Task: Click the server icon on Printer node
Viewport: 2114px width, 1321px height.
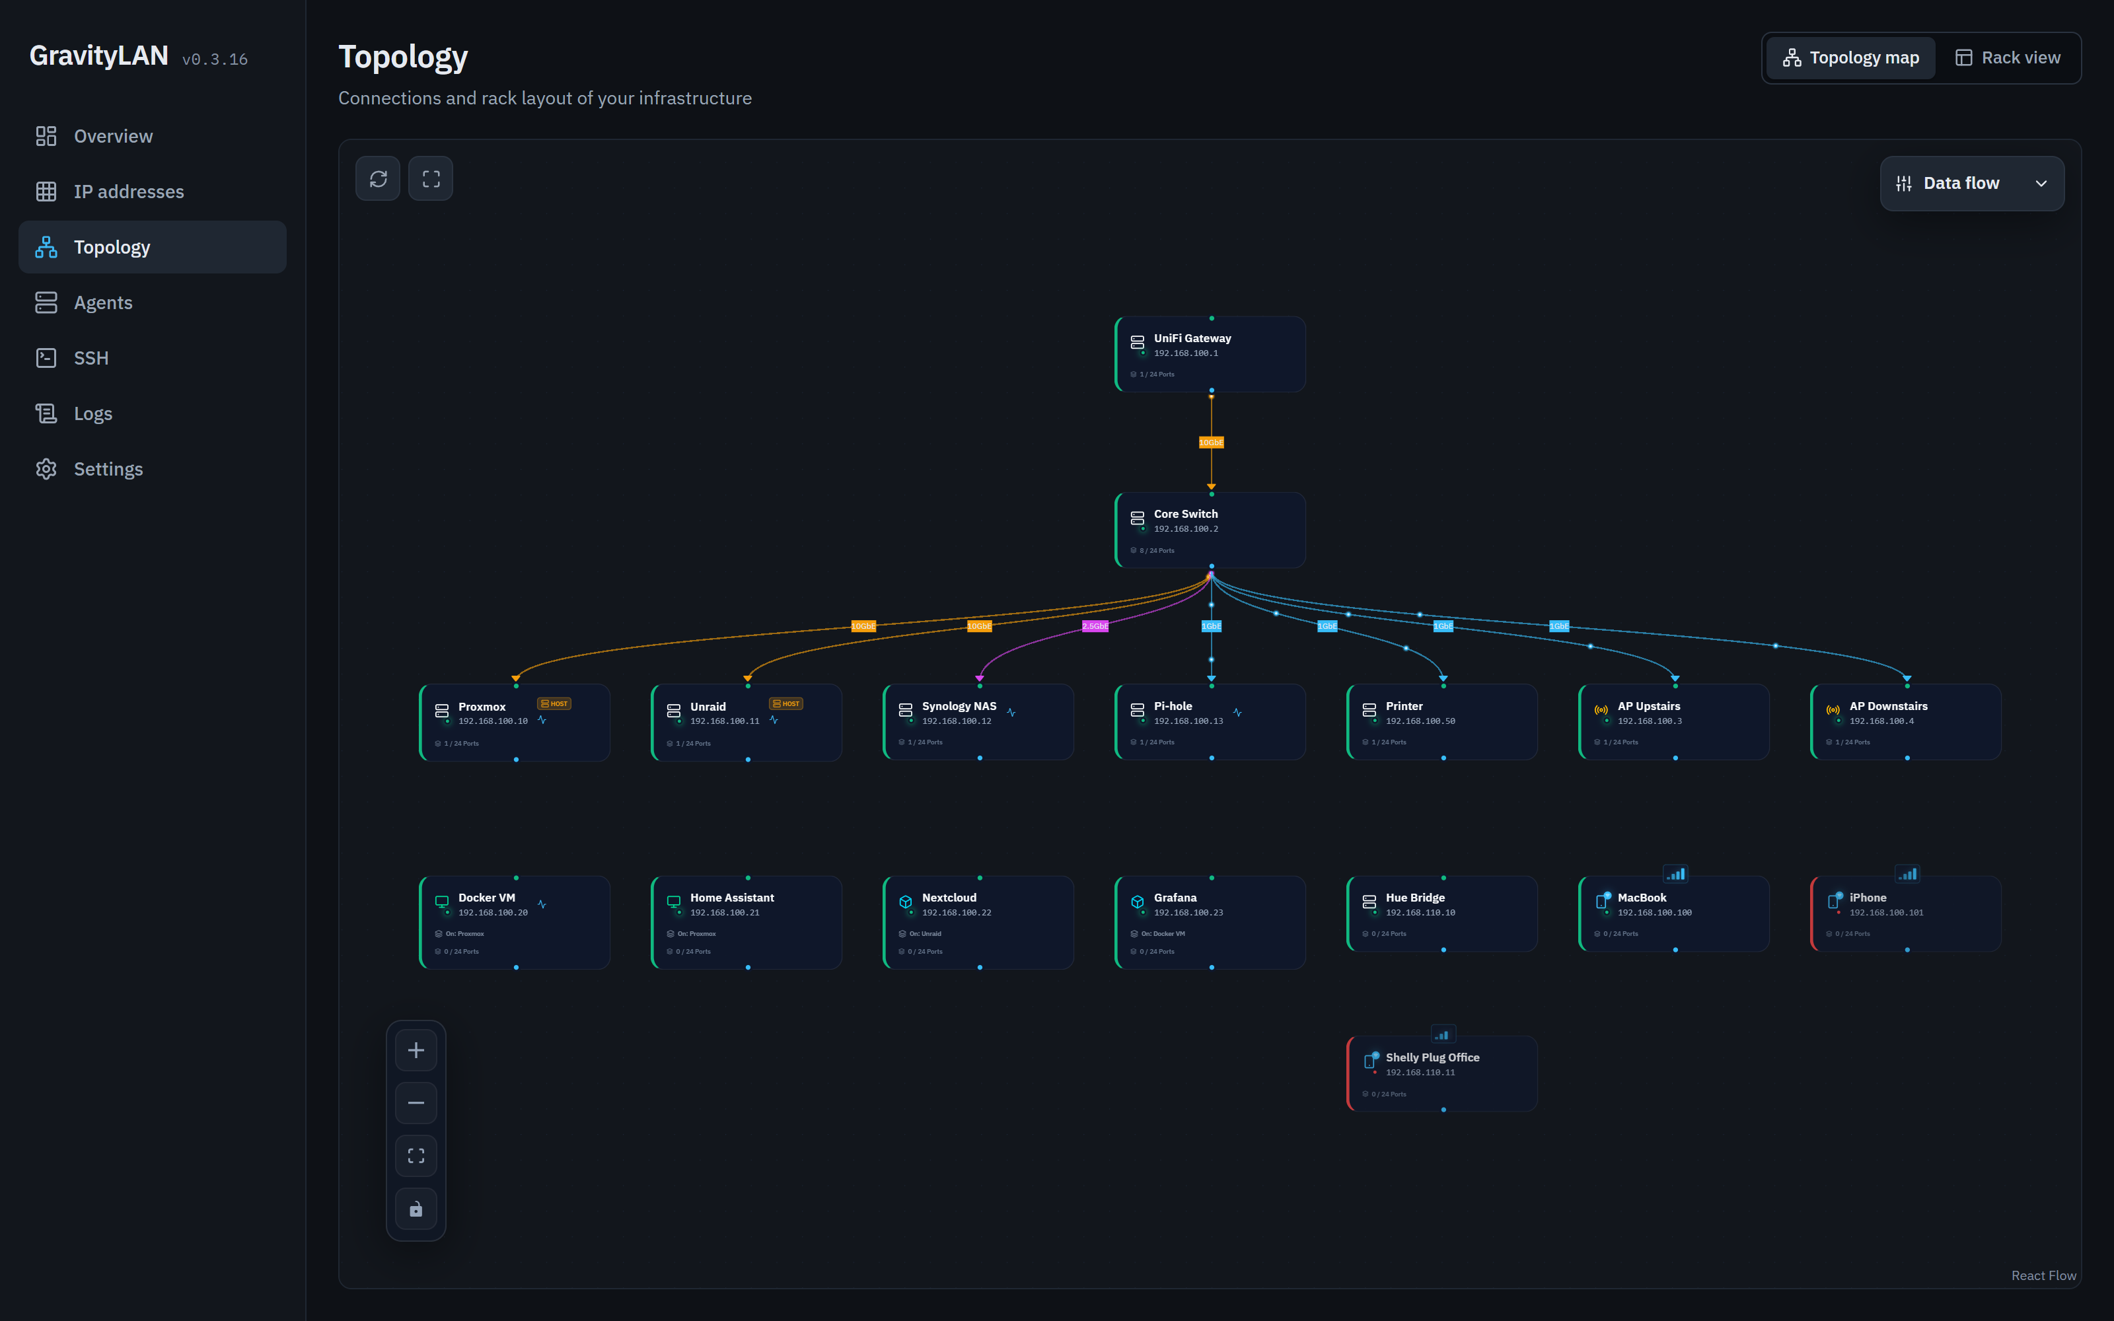Action: pyautogui.click(x=1369, y=710)
